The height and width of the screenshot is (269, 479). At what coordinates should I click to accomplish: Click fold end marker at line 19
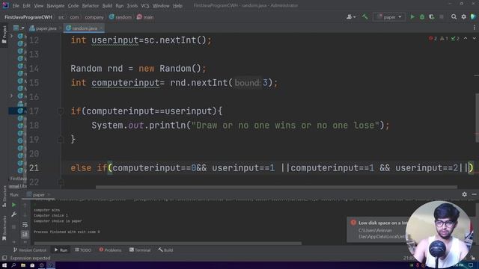pos(61,140)
